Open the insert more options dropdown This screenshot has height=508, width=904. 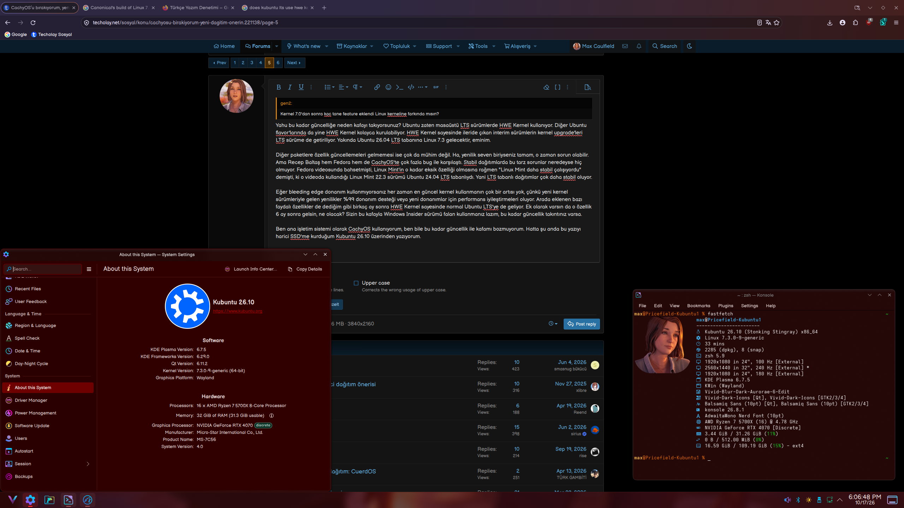tap(422, 87)
